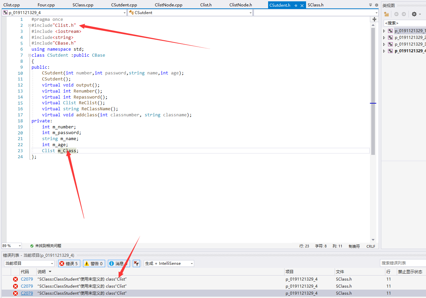Toggle the Warnings 0 filter button
Screen dimensions: 426x298
(94, 263)
